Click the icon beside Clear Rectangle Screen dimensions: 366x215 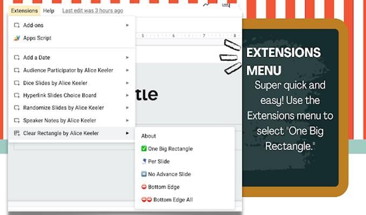coord(17,133)
